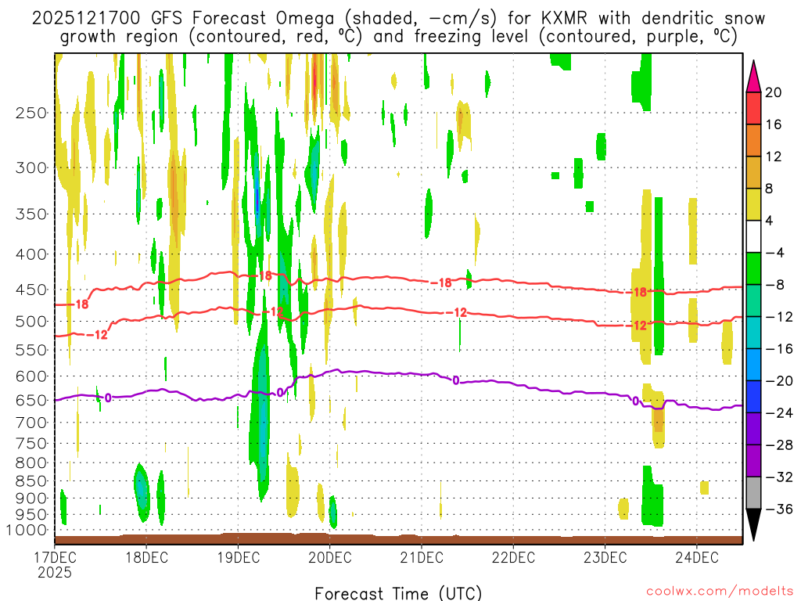
Task: Click the 18DEC date label on time axis
Action: (146, 557)
